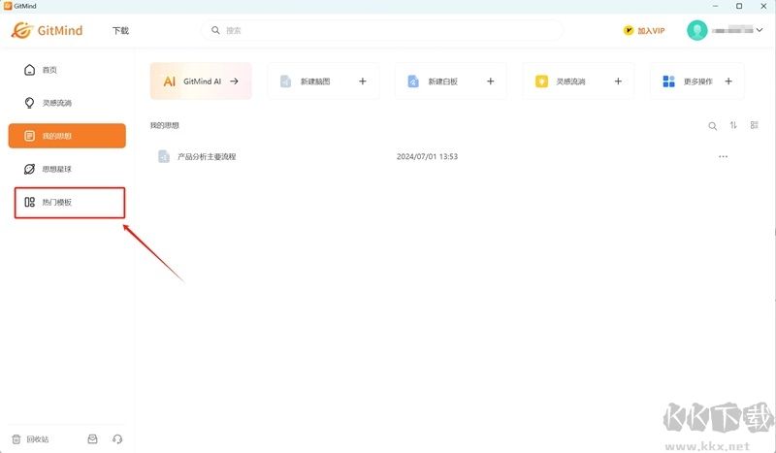Open the 回收站 recycle bin
Screen dimensions: 776x453
click(x=31, y=439)
